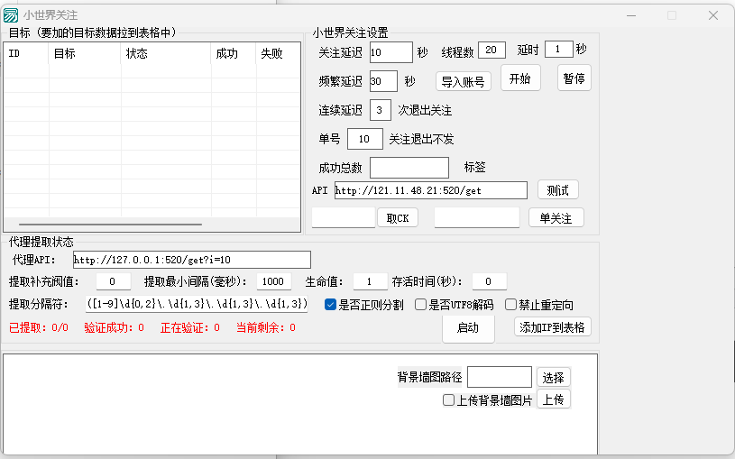This screenshot has width=735, height=459.
Task: Click the target table horizontal scrollbar
Action: click(135, 224)
